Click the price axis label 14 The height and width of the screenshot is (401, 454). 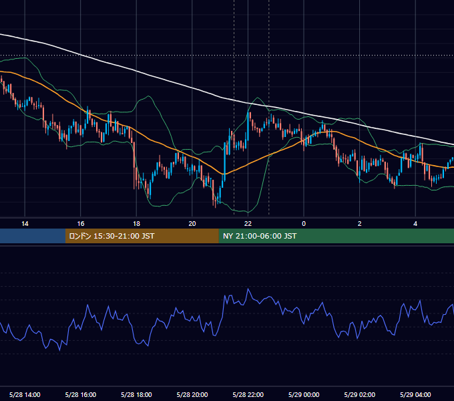pos(25,224)
